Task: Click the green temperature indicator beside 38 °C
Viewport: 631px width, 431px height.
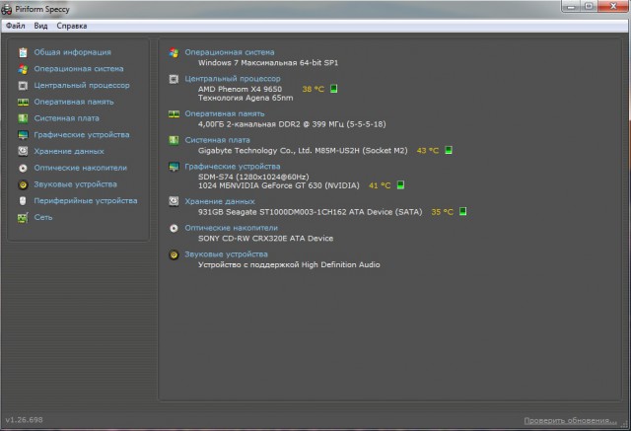Action: (x=333, y=89)
